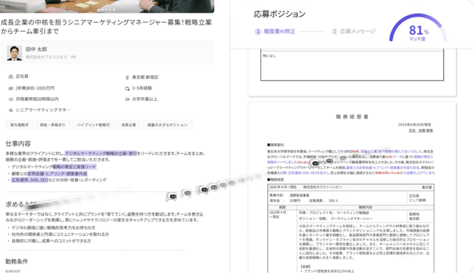Open 田中 太郎's profile photo

14,53
